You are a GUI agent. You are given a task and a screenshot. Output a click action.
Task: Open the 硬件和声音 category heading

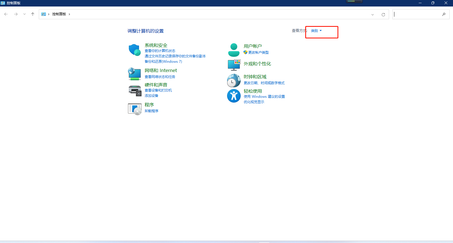156,85
